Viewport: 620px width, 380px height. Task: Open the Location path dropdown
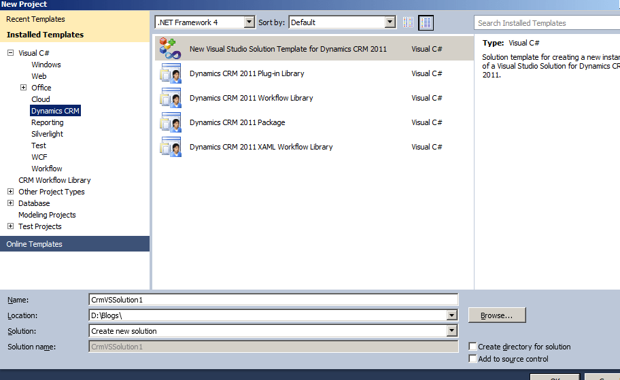(x=452, y=315)
